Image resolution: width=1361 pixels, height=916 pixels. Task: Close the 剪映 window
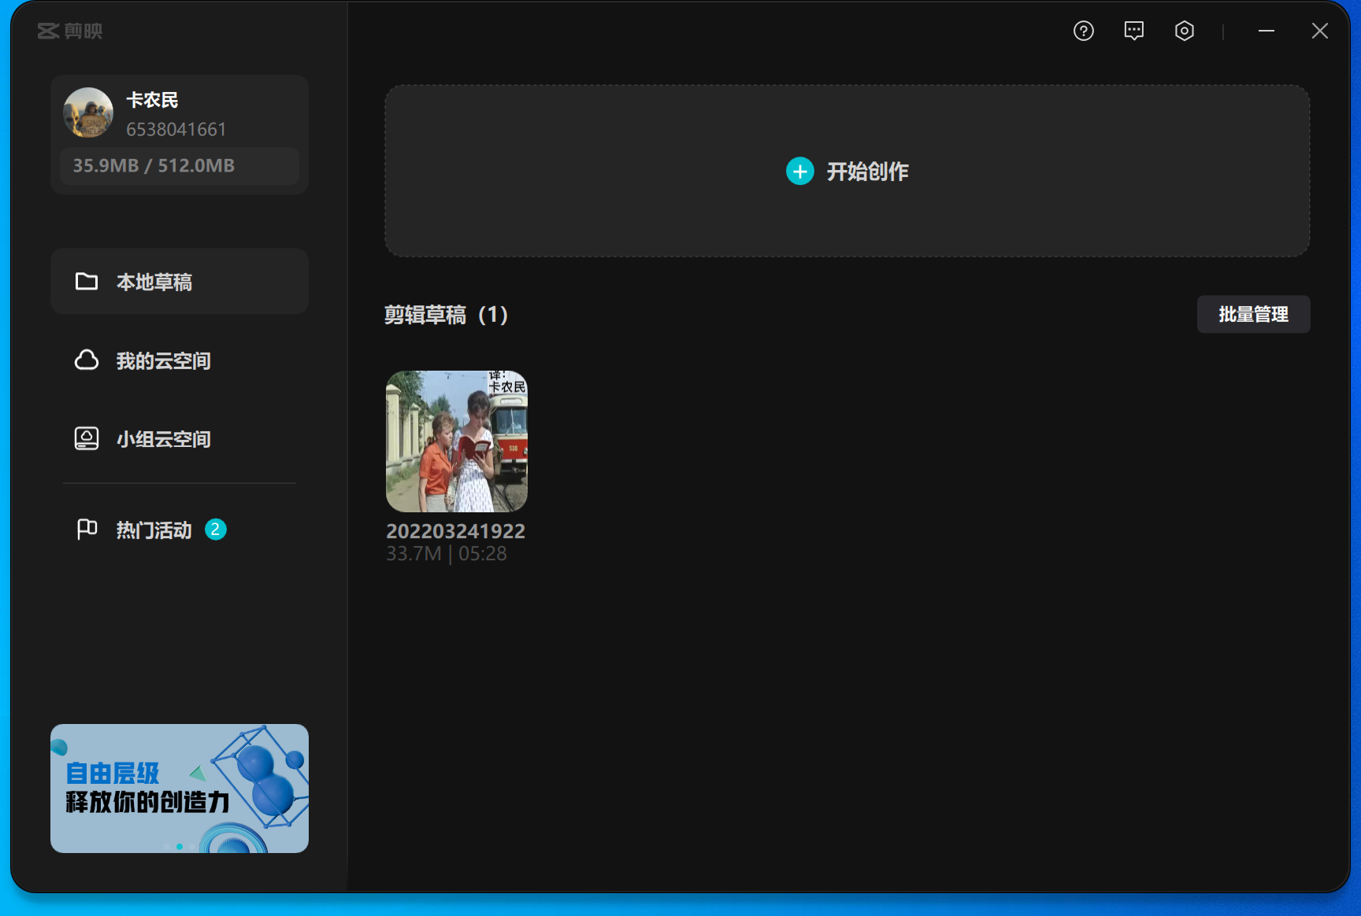(1320, 31)
